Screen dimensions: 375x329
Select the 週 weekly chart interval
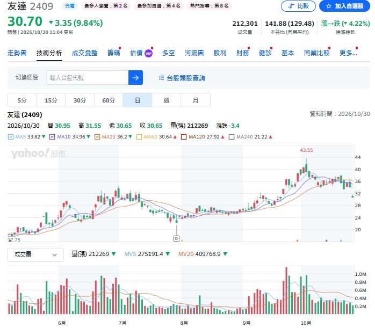(x=167, y=100)
